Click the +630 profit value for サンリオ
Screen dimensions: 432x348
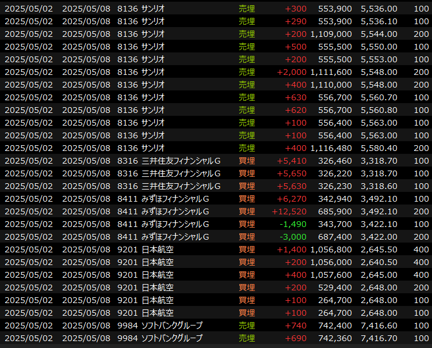296,97
